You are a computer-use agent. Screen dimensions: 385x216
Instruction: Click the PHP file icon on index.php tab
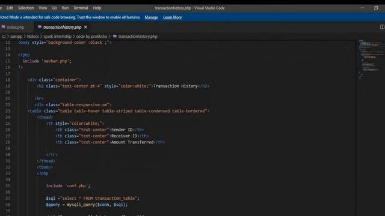pos(4,27)
